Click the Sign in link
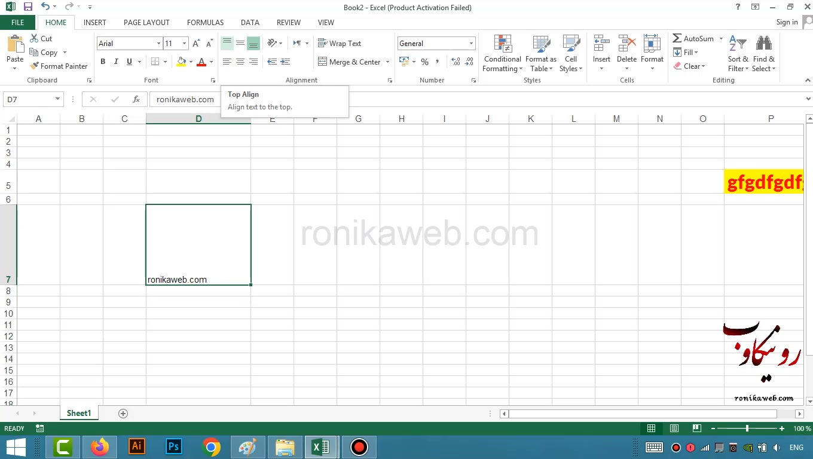Image resolution: width=813 pixels, height=459 pixels. [x=787, y=22]
